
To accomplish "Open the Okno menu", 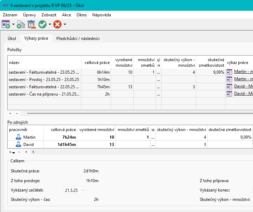I will coord(81,15).
